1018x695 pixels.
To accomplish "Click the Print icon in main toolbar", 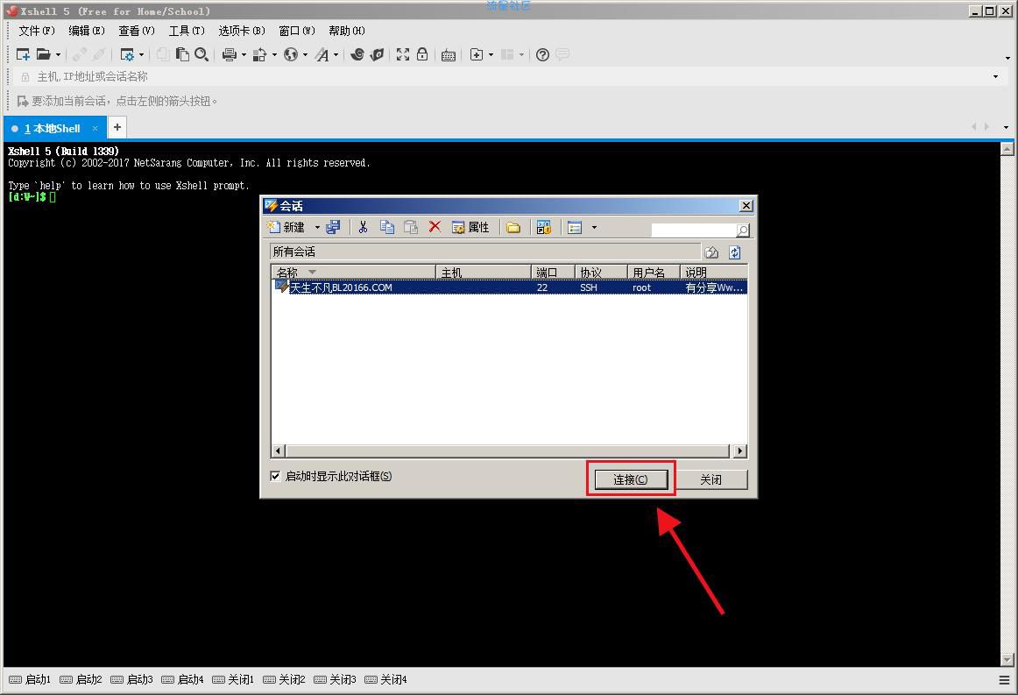I will pos(230,54).
